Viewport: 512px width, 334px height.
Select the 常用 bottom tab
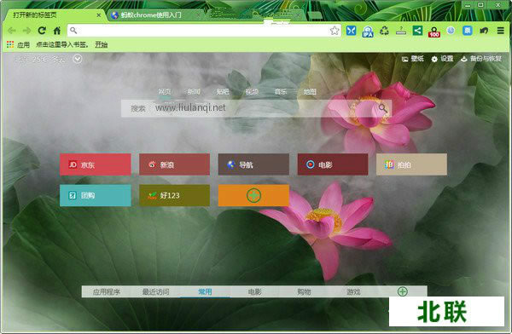click(205, 291)
